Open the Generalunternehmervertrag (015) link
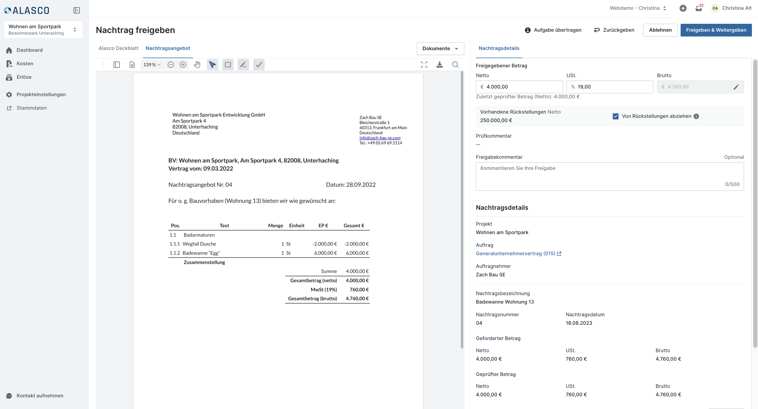Viewport: 758px width, 409px height. point(516,254)
